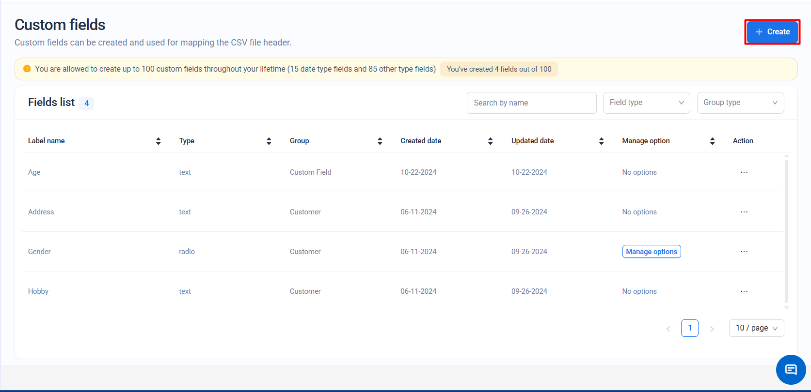Sort by Updated date column
The height and width of the screenshot is (392, 811).
click(601, 141)
